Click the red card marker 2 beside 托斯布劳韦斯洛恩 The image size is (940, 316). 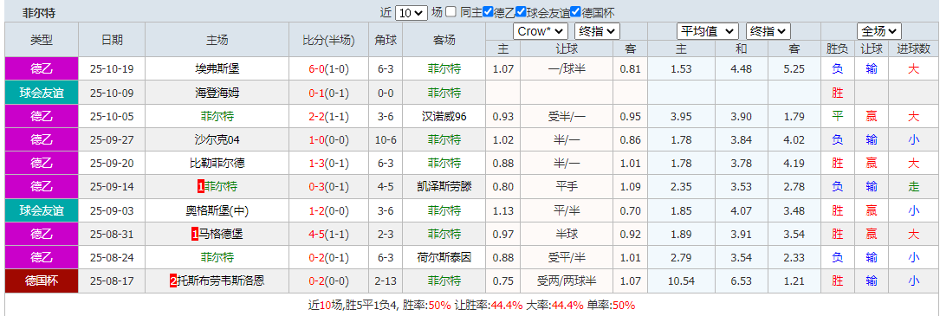174,281
